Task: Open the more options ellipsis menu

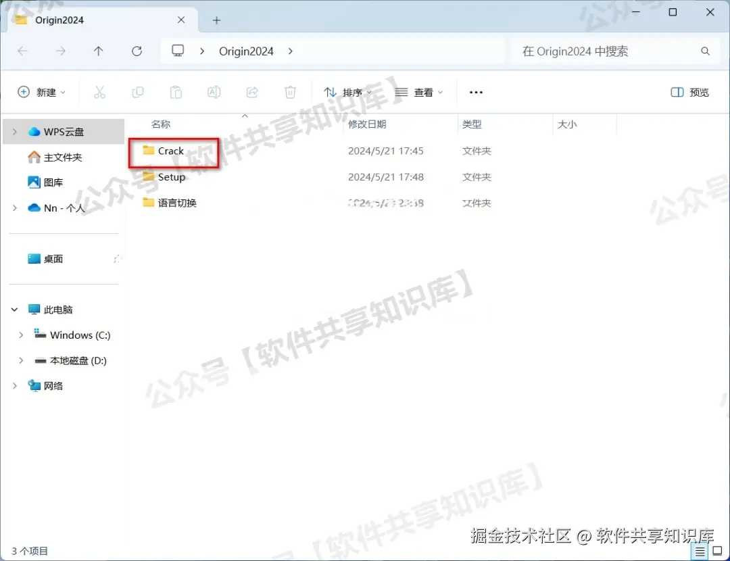Action: (476, 92)
